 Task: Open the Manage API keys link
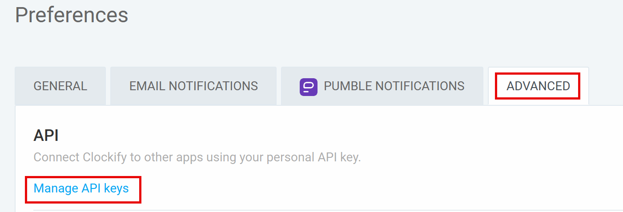coord(81,188)
